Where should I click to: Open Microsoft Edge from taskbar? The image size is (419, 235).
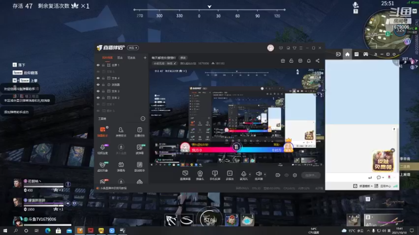pyautogui.click(x=48, y=230)
